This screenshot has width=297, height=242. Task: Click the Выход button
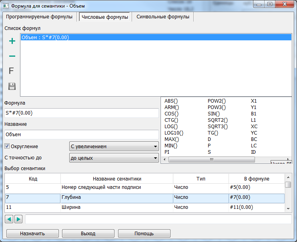click(x=88, y=233)
